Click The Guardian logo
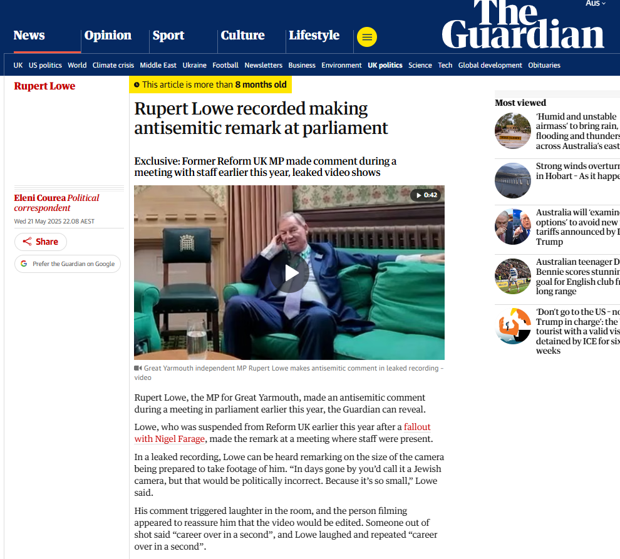The width and height of the screenshot is (620, 559). point(523,24)
